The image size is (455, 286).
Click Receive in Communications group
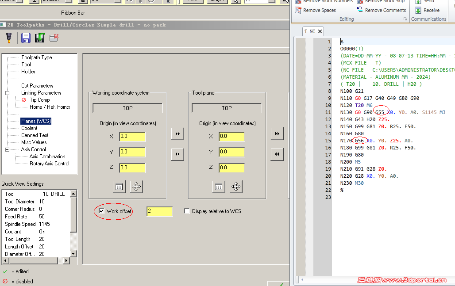428,10
